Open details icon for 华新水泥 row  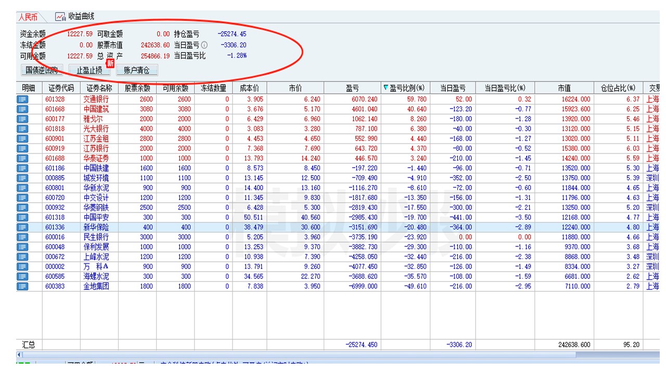(22, 188)
